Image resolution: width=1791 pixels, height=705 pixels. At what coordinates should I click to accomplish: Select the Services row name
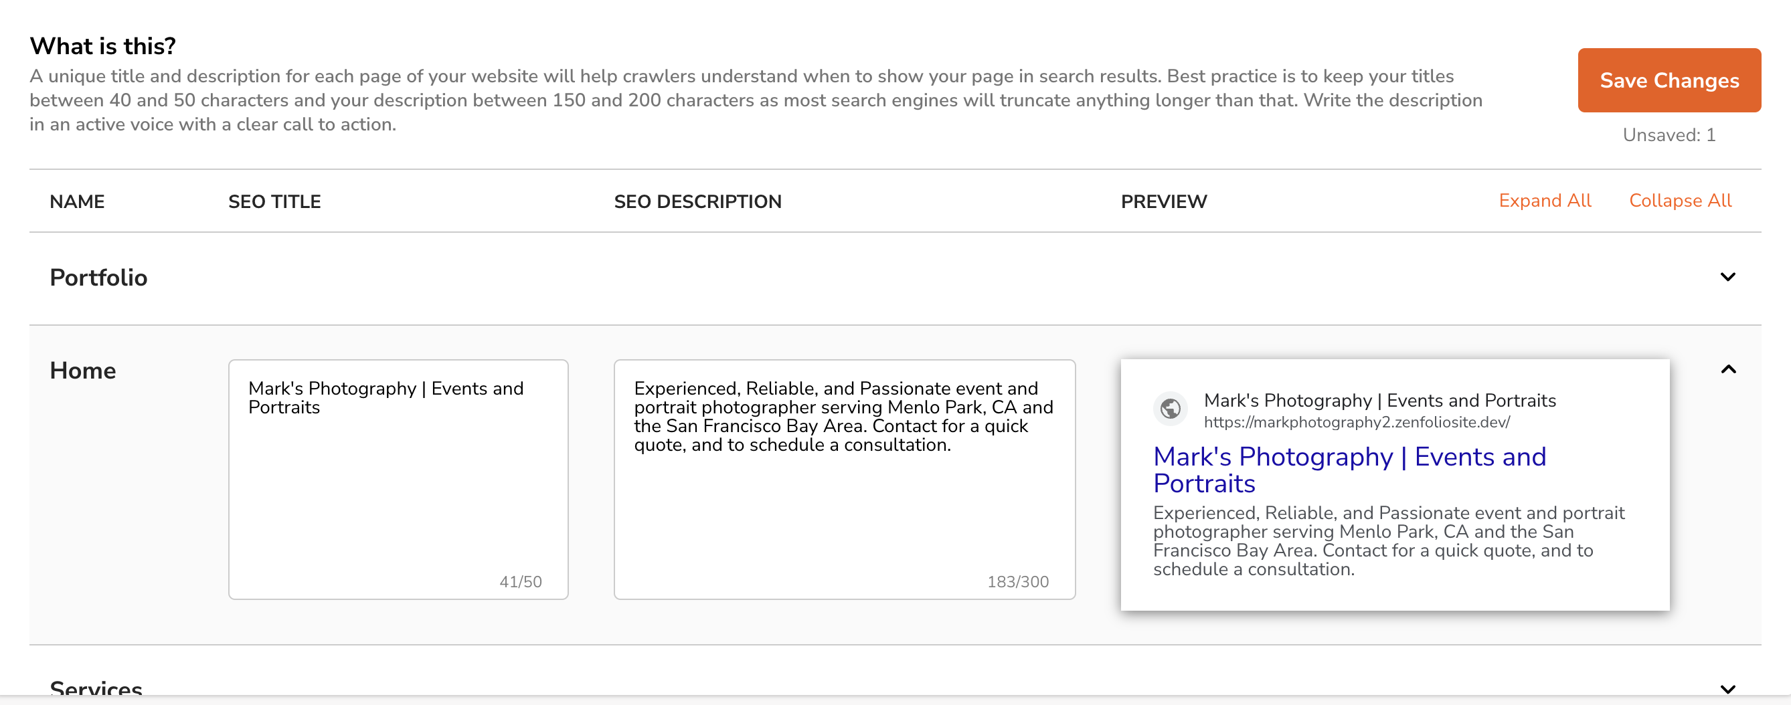[x=96, y=688]
